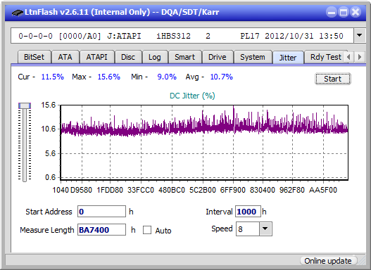Screen dimensions: 371x270
Task: Open the Rdy Test tab
Action: 325,57
